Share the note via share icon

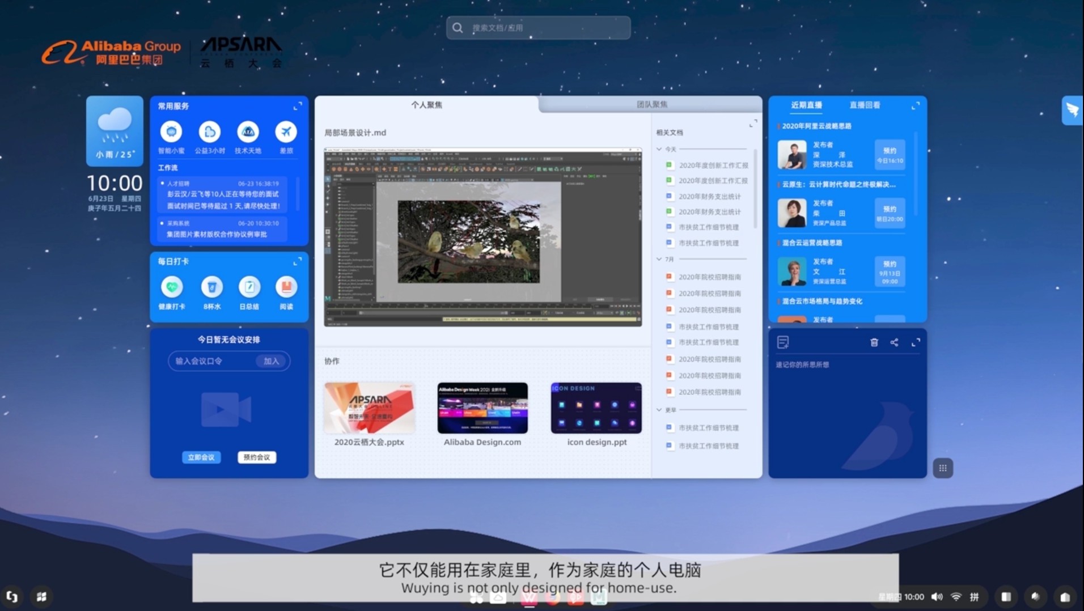pos(894,342)
